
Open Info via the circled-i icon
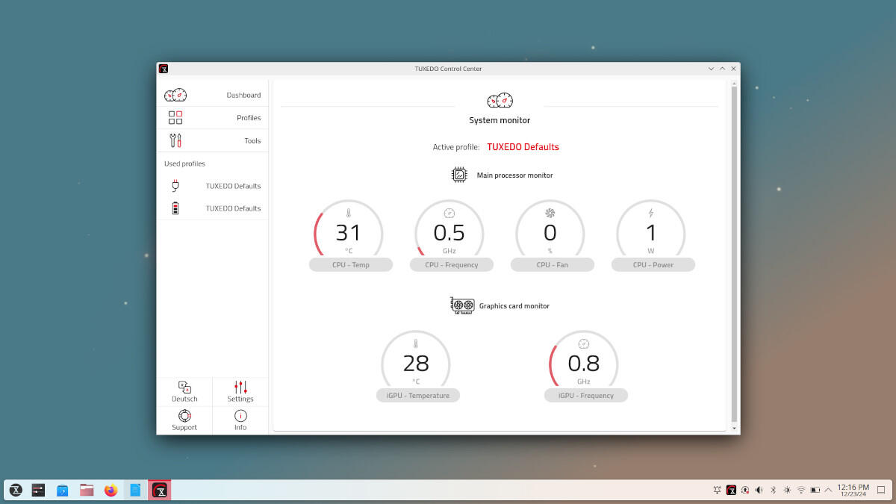(x=240, y=417)
